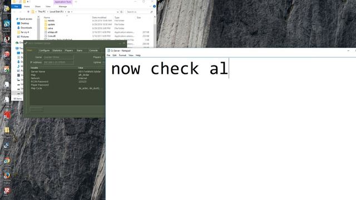Switch to the Console tab in HLDS

93,51
